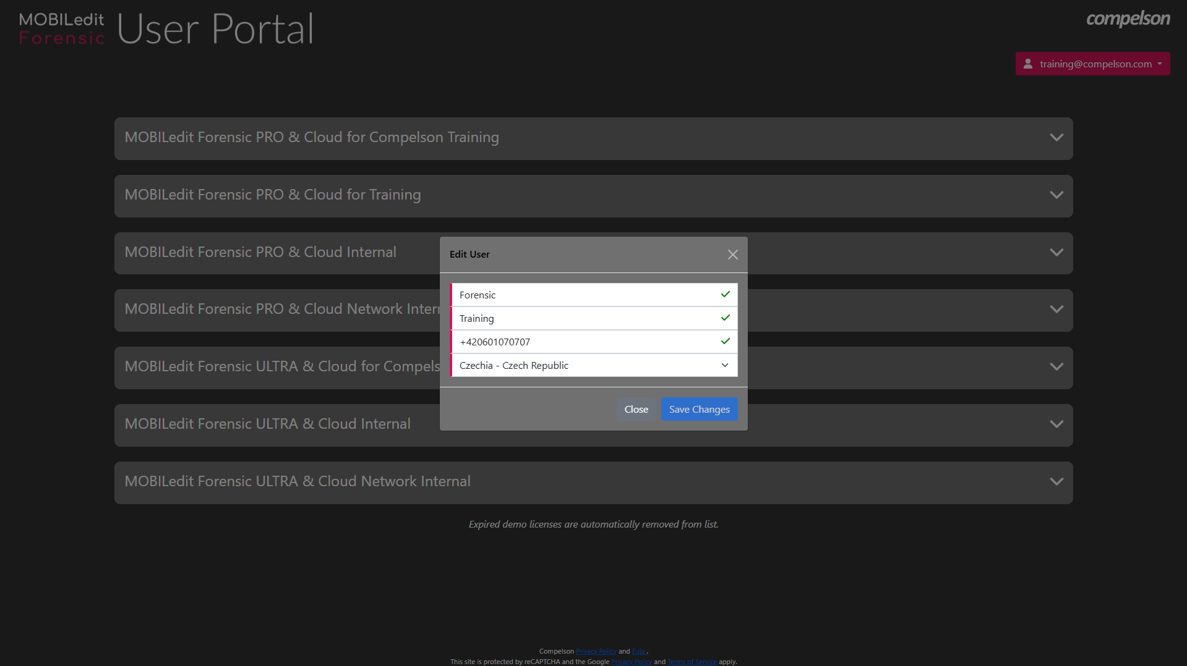Select 'MOBILedit Forensic ULTRA & Cloud Network Internal' title

(x=298, y=481)
